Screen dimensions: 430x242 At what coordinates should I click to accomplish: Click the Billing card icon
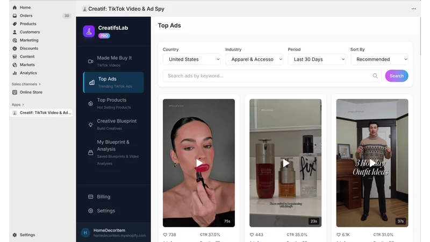(x=90, y=197)
